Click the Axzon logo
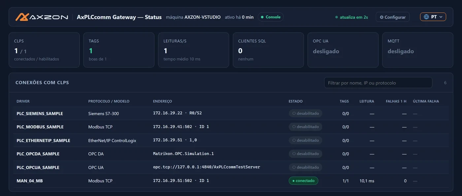This screenshot has width=462, height=196. point(42,17)
